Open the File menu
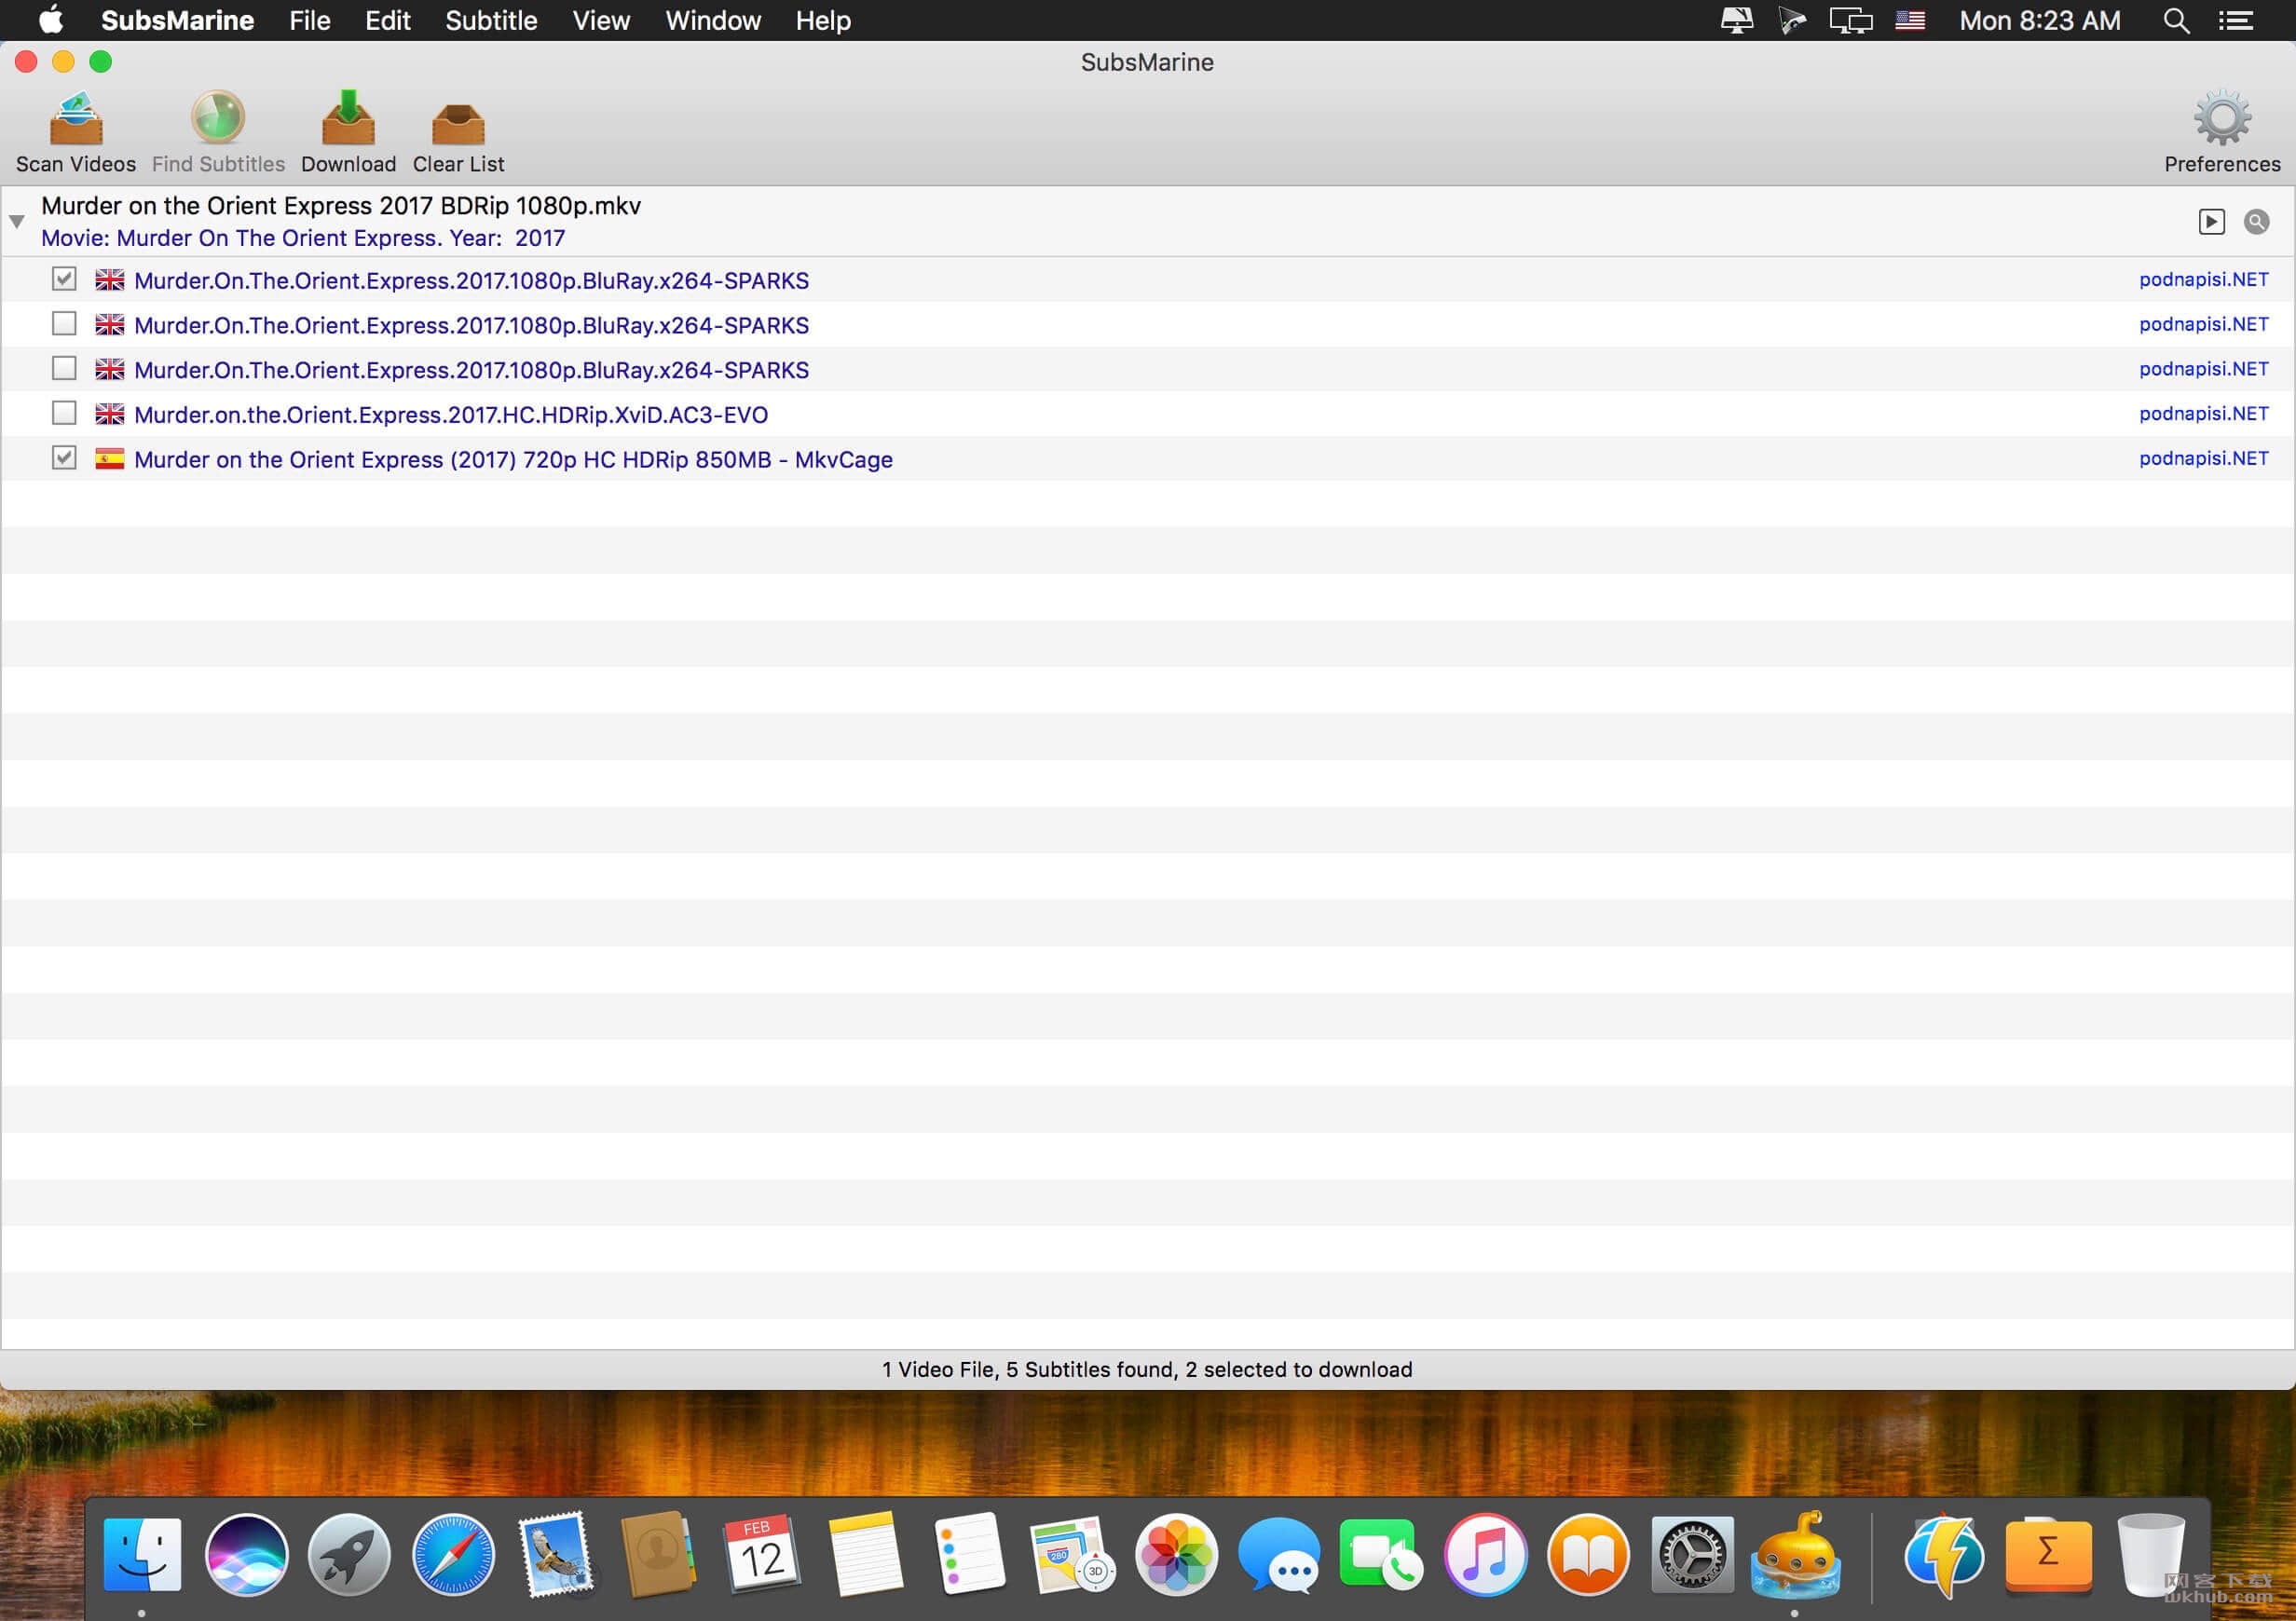The image size is (2296, 1621). (310, 20)
